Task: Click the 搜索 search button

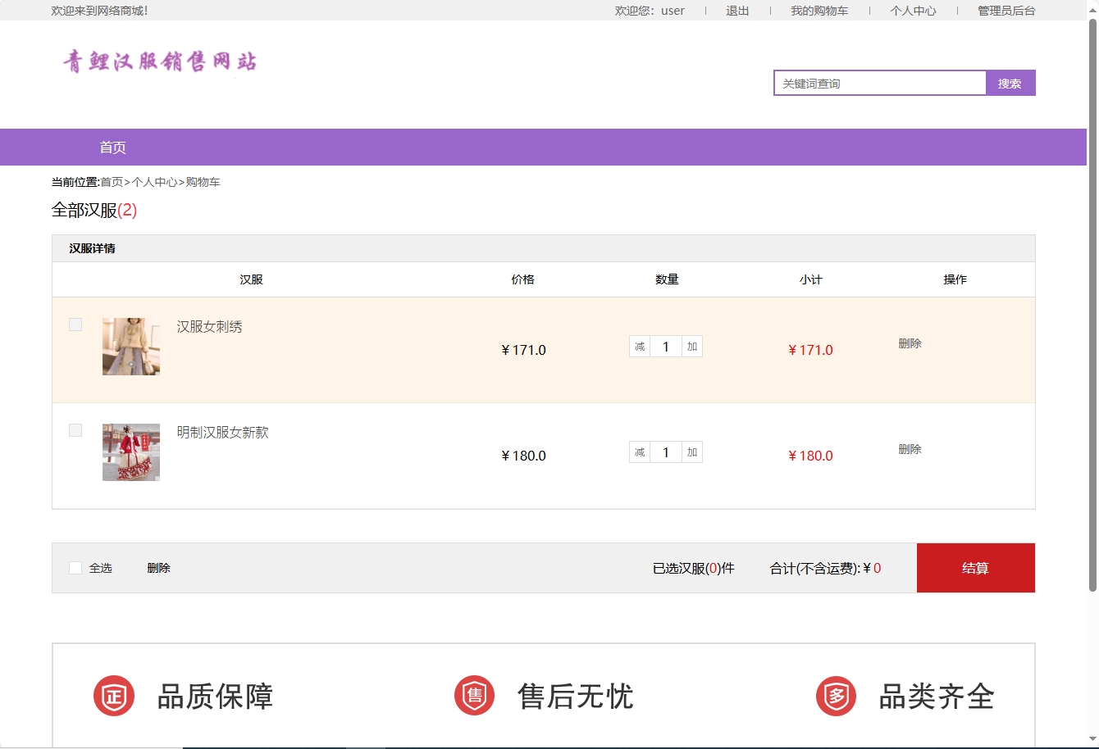Action: (1010, 83)
